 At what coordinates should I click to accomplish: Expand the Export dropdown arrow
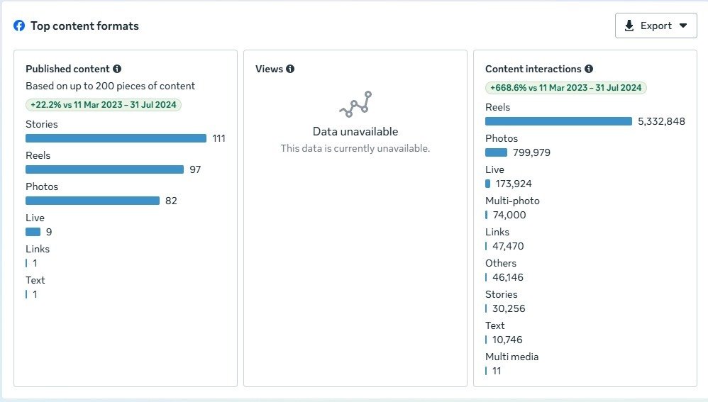(683, 26)
